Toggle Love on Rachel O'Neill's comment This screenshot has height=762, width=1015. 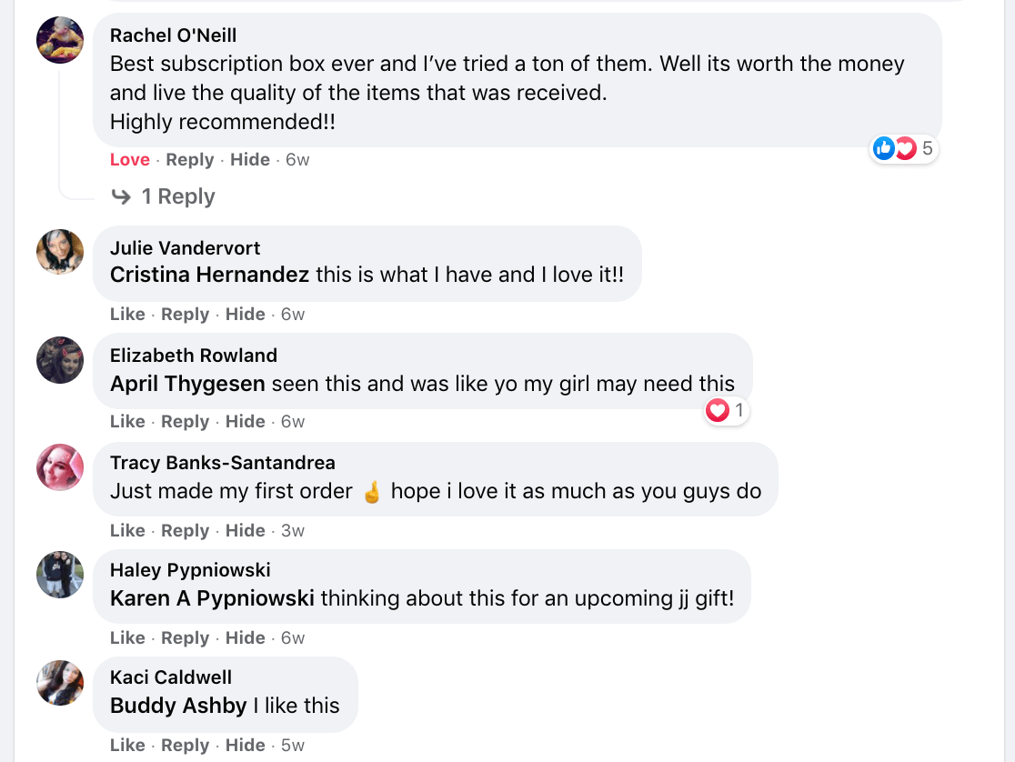[x=129, y=160]
